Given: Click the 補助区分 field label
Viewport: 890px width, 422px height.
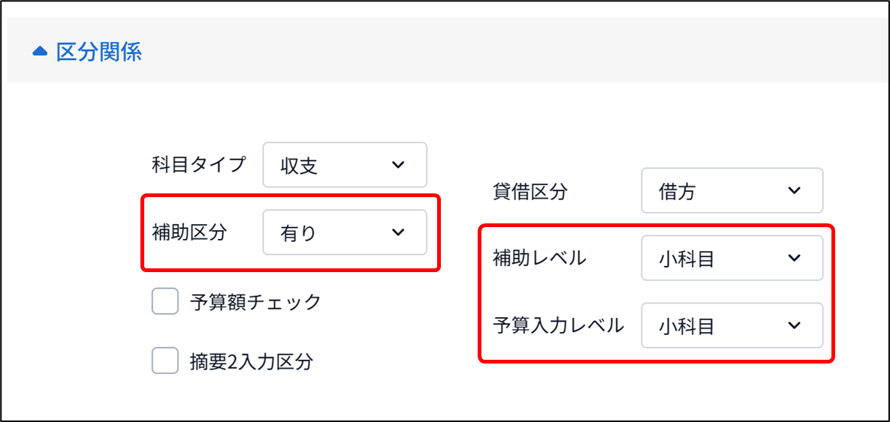Looking at the screenshot, I should coord(189,232).
